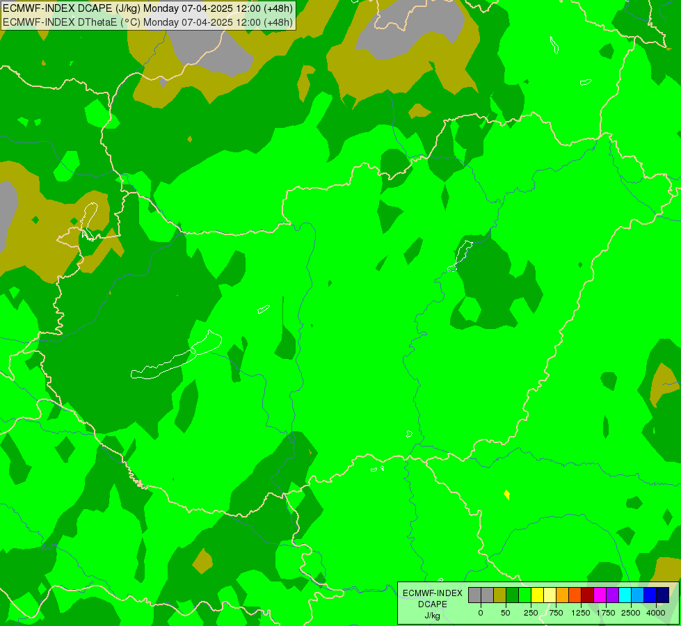Select the first gray swatch at legend start
Image resolution: width=681 pixels, height=626 pixels.
click(x=474, y=595)
